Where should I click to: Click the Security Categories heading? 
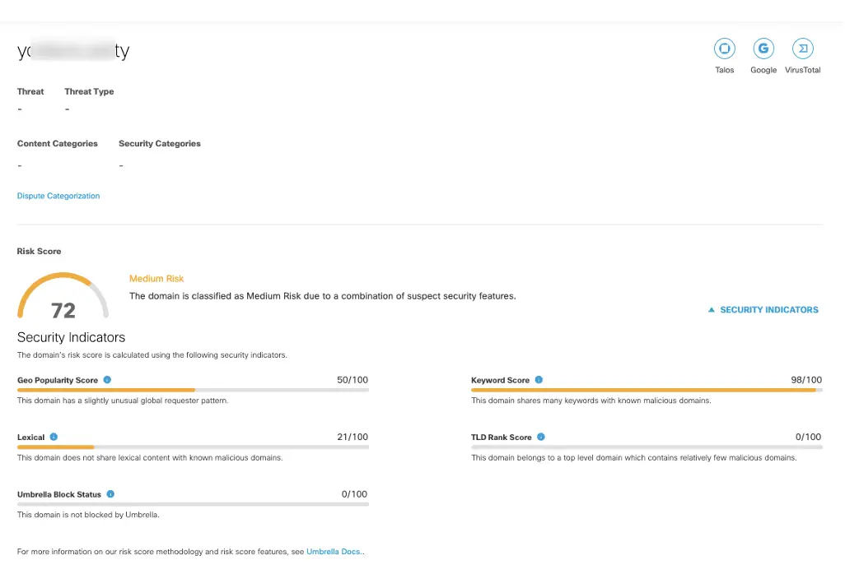click(160, 144)
